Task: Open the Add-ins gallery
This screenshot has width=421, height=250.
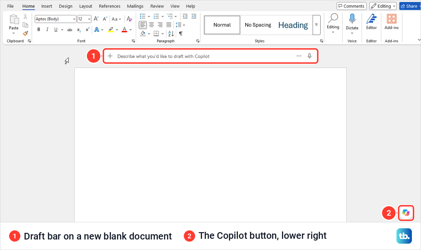Action: pos(392,22)
